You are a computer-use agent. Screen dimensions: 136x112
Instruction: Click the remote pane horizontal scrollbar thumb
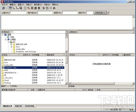pos(92,83)
